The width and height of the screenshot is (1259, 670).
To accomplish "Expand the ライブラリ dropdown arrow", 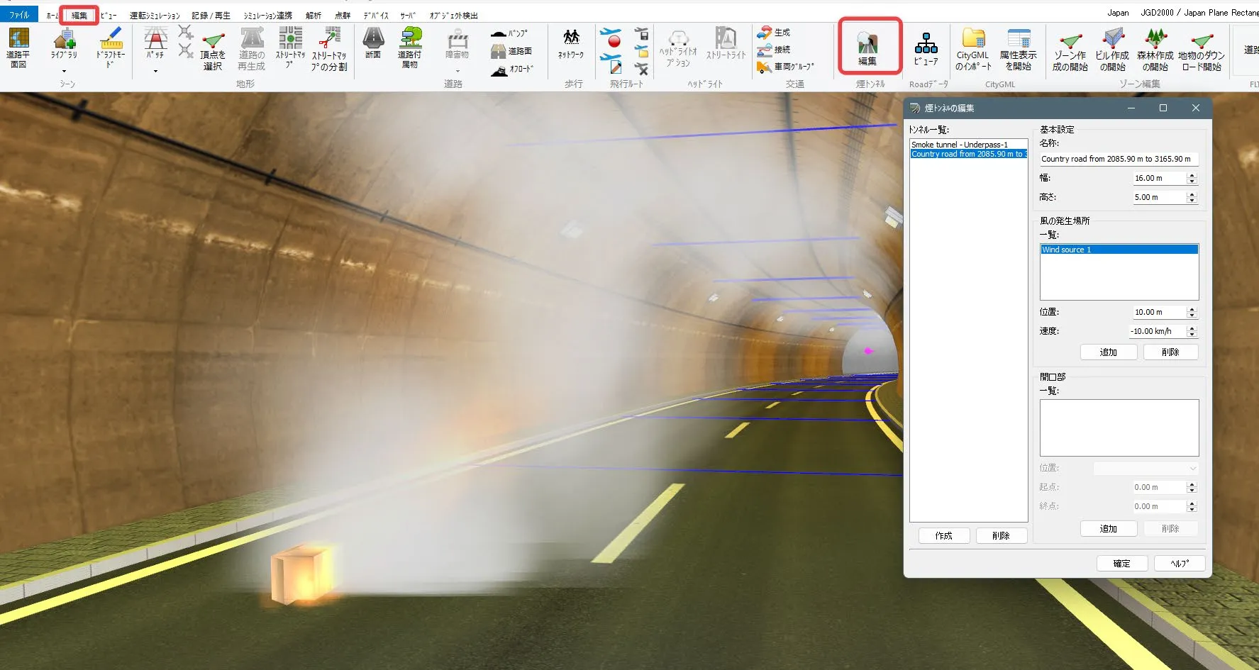I will click(x=64, y=71).
